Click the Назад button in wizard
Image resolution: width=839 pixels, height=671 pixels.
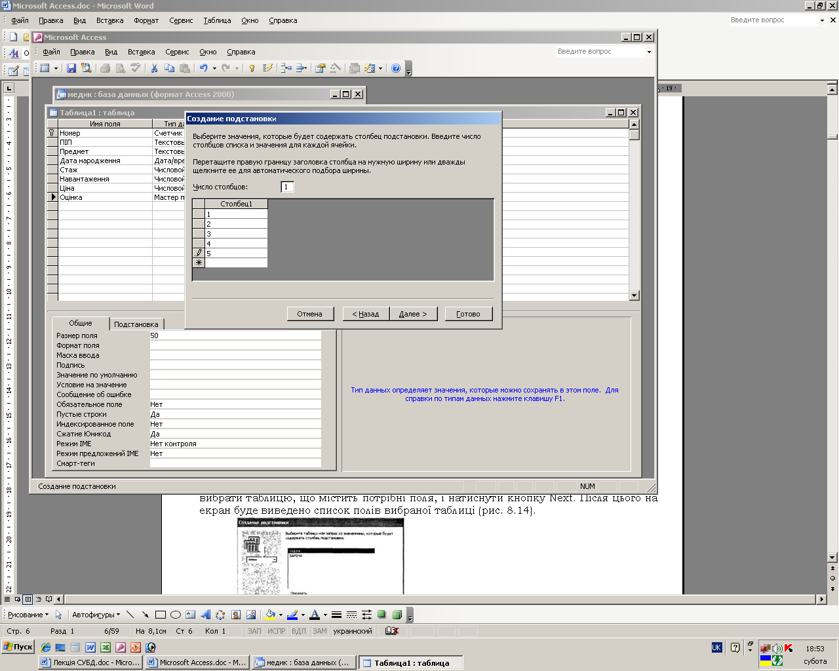pos(366,314)
